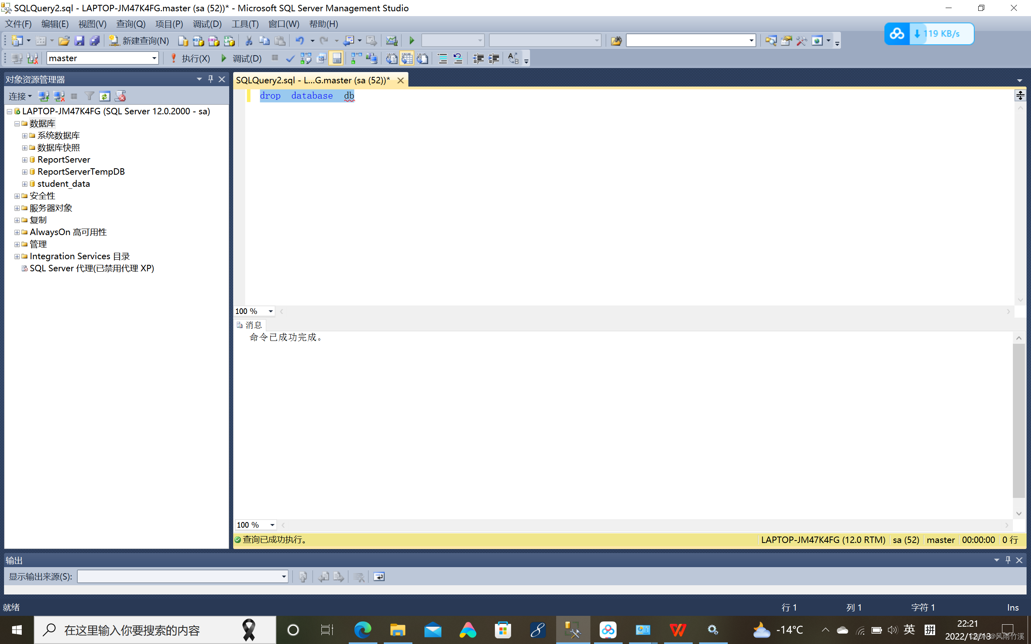Refresh the Object Explorer tree
The height and width of the screenshot is (644, 1031).
tap(105, 96)
